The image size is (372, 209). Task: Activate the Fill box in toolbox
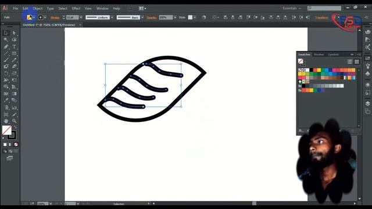click(6, 130)
